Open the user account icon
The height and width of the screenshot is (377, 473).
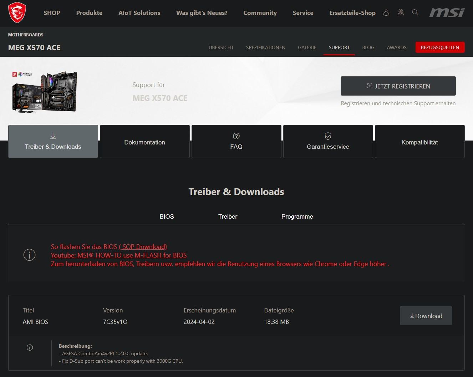coord(386,12)
